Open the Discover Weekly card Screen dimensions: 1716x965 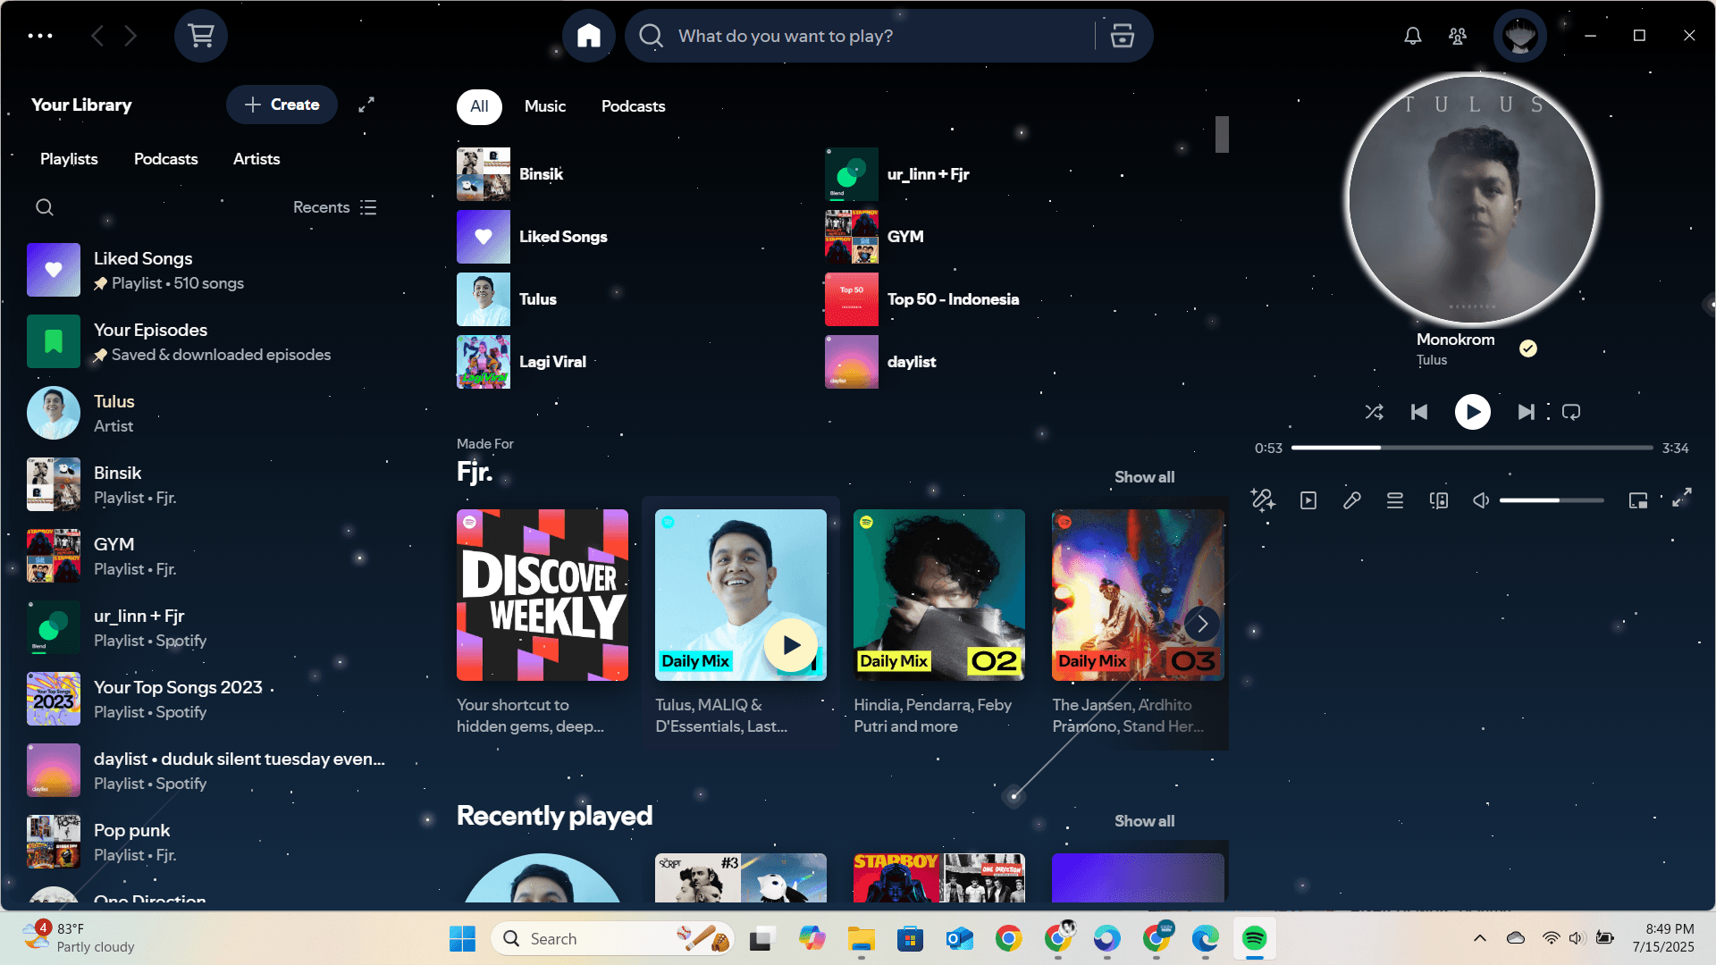pyautogui.click(x=543, y=623)
